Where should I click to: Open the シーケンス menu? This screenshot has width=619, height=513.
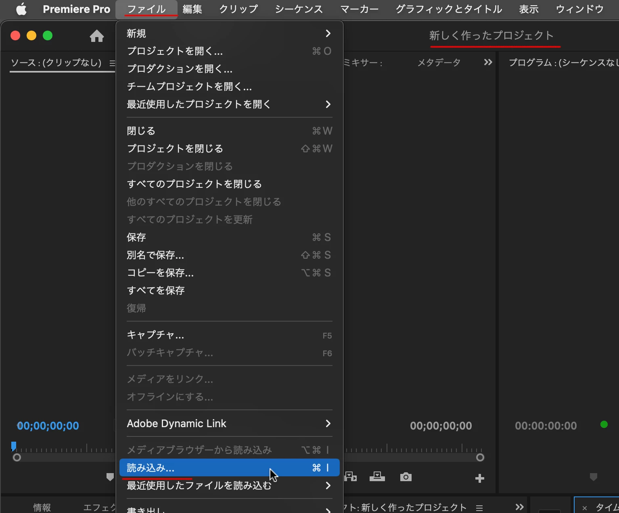coord(299,9)
